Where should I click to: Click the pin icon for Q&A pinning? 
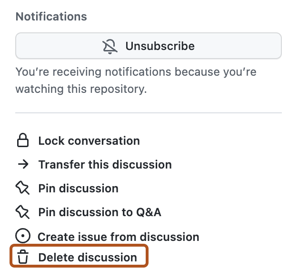point(22,212)
